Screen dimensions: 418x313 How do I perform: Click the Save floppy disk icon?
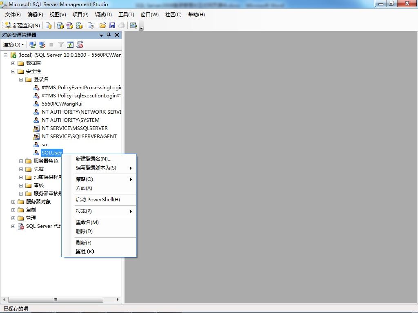coord(112,25)
